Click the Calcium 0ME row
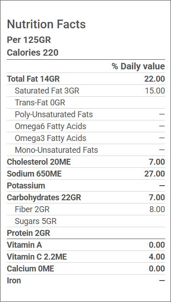This screenshot has height=302, width=171. (x=86, y=269)
